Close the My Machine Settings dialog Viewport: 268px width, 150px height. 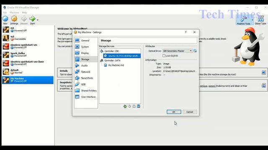194,32
